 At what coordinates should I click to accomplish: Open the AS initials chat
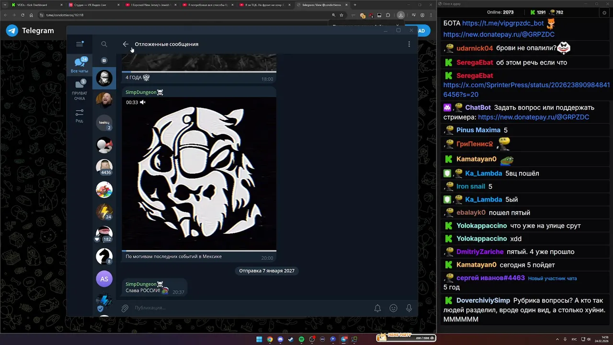coord(104,279)
